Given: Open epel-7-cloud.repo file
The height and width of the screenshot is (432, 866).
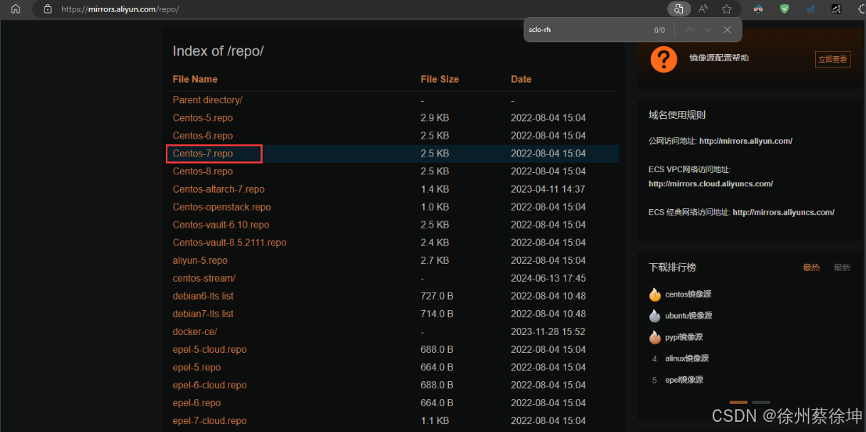Looking at the screenshot, I should pyautogui.click(x=210, y=421).
